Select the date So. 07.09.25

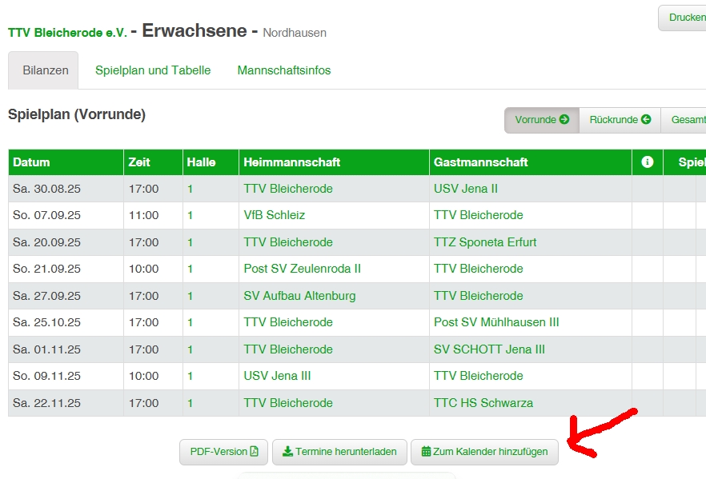click(x=46, y=215)
